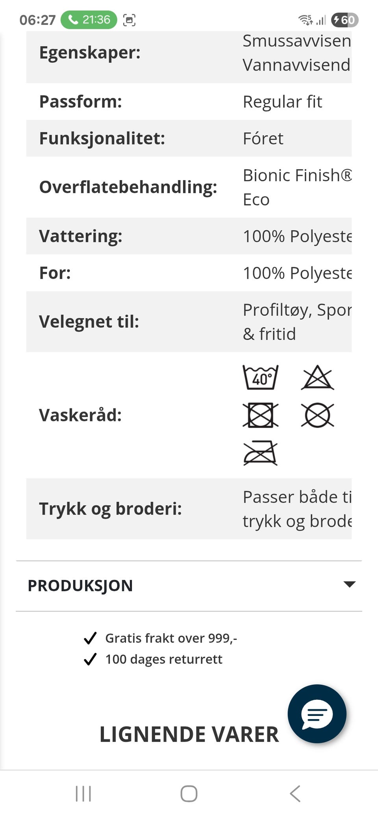Tap the do-not-iron symbol
The width and height of the screenshot is (378, 820).
coord(260,453)
